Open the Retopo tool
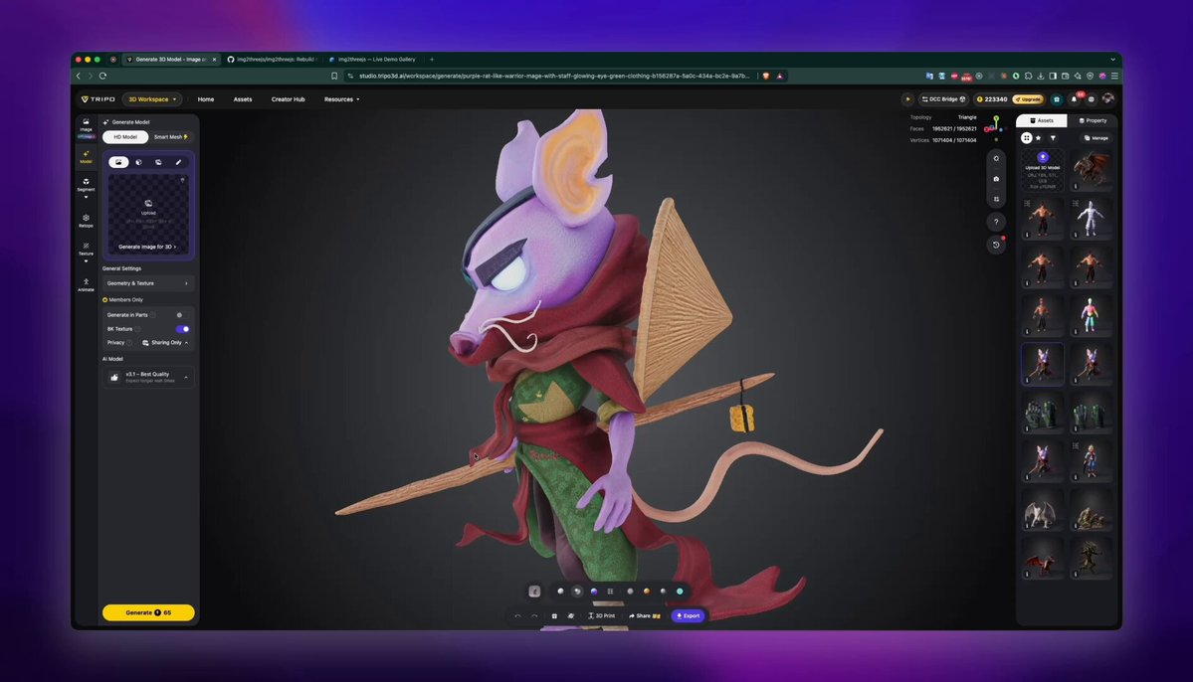 86,221
